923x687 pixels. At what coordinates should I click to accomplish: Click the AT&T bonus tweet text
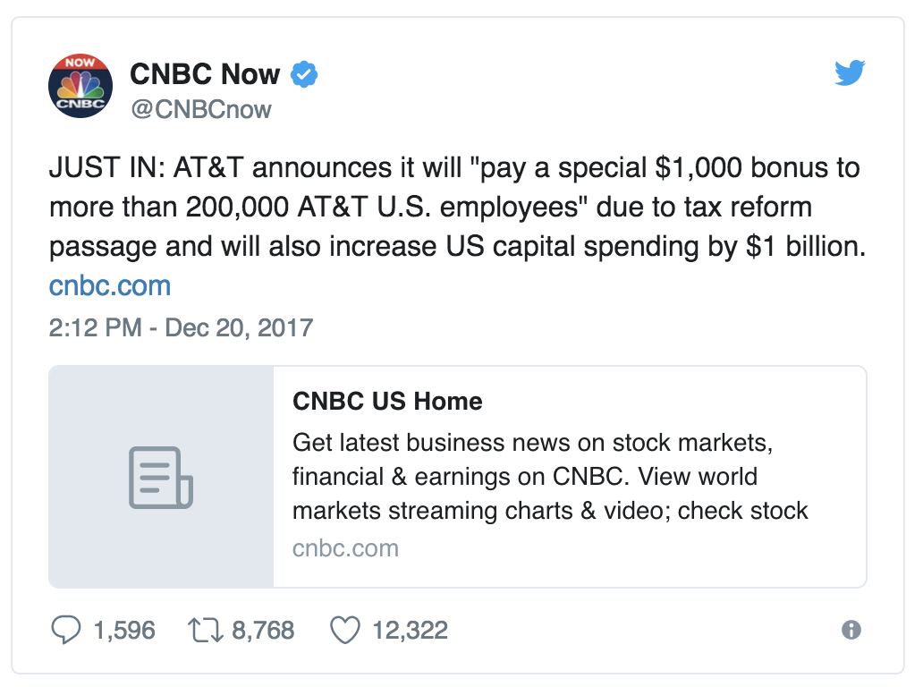(x=456, y=208)
